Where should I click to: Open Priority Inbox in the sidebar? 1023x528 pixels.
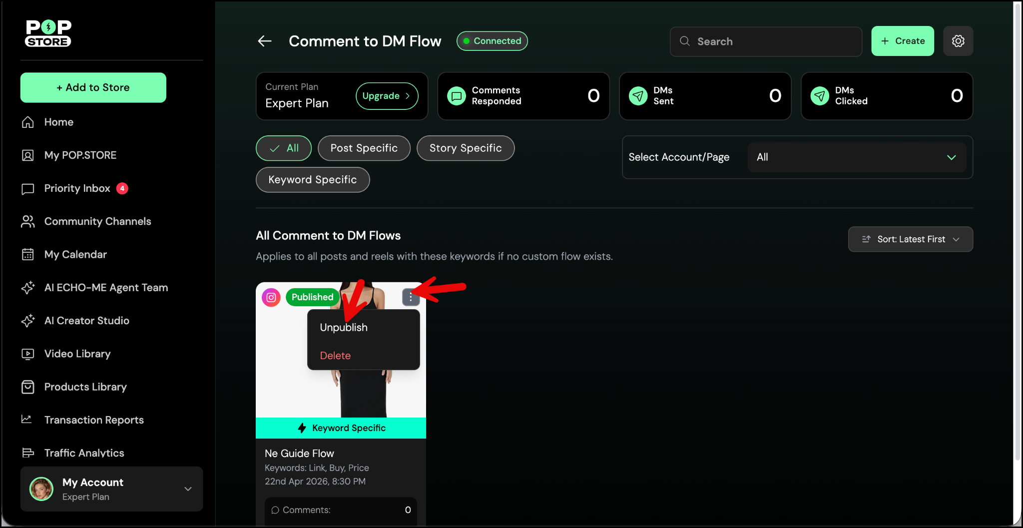coord(77,188)
